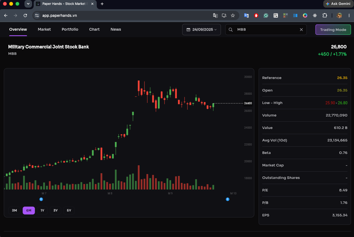Viewport: 354px width, 237px height.
Task: Go to the News tab
Action: pos(116,29)
